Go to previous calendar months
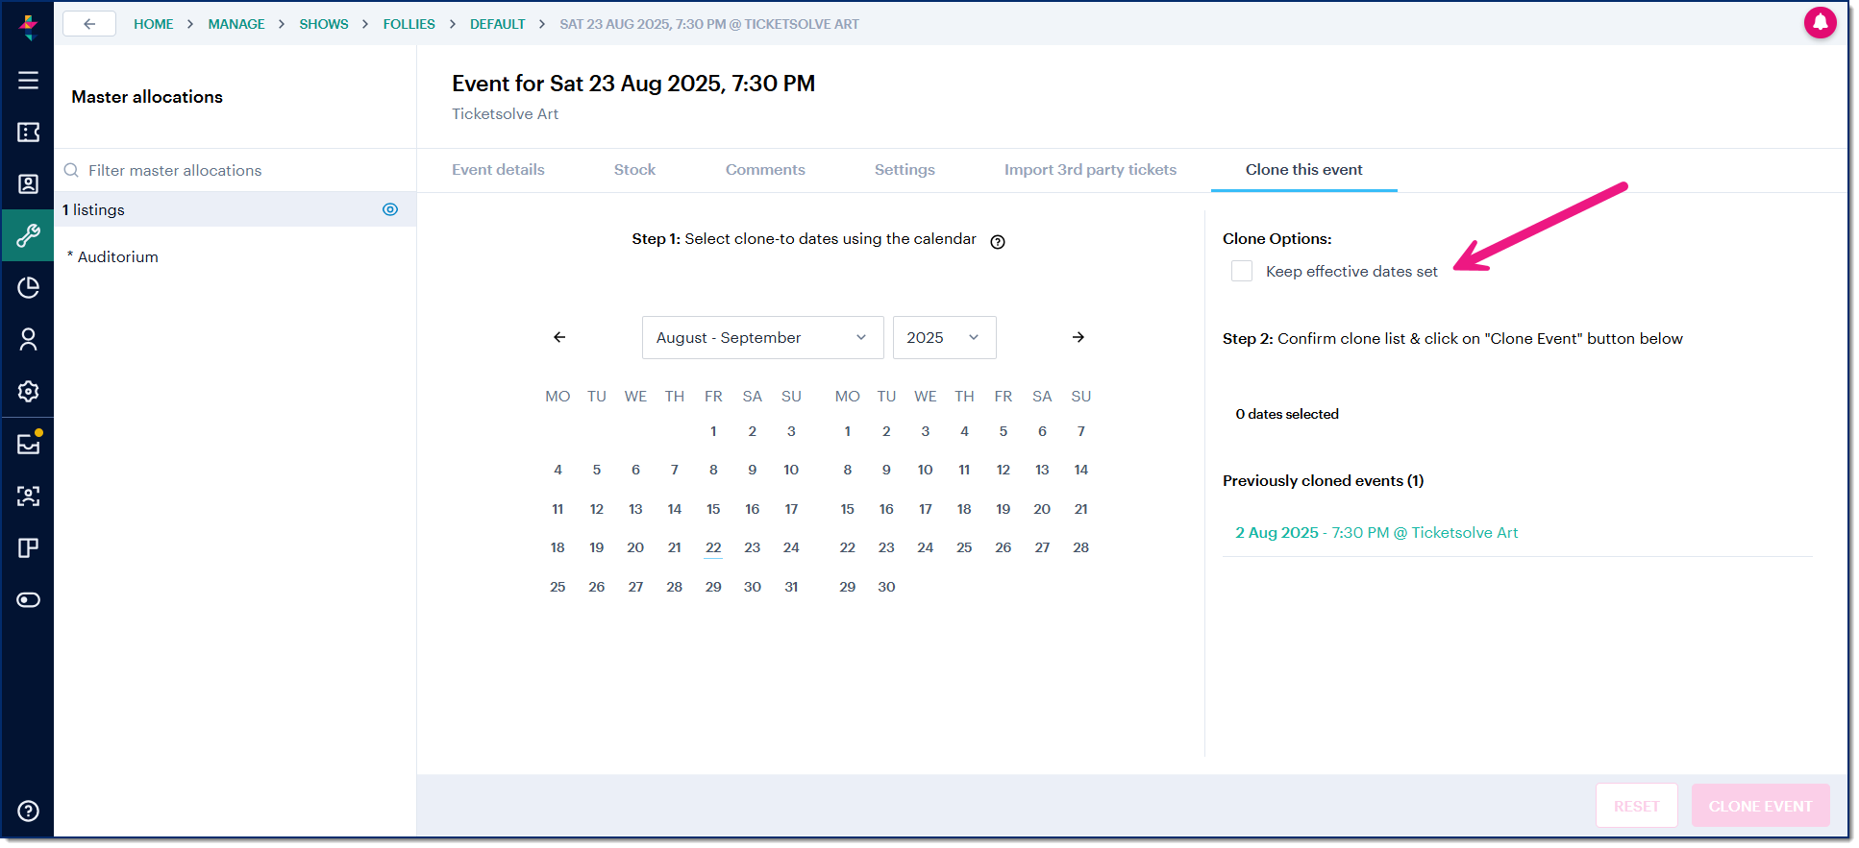The width and height of the screenshot is (1859, 848). (559, 337)
